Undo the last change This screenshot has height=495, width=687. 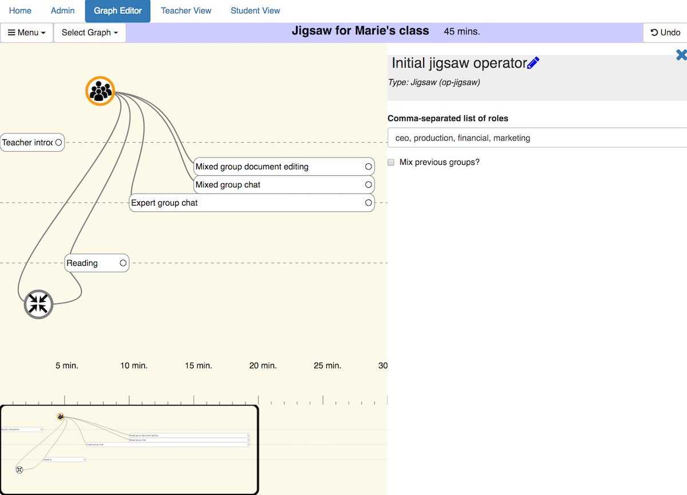[x=665, y=33]
